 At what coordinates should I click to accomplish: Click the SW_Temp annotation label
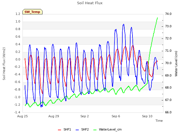32,12
